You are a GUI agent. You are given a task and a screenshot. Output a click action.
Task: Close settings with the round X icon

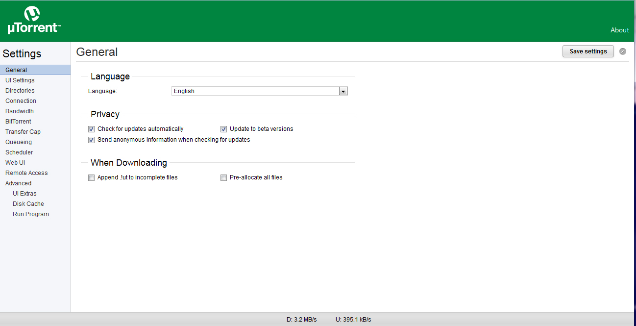click(623, 51)
